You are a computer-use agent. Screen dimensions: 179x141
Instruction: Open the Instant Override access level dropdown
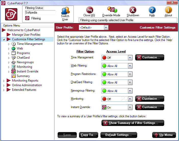[130, 107]
